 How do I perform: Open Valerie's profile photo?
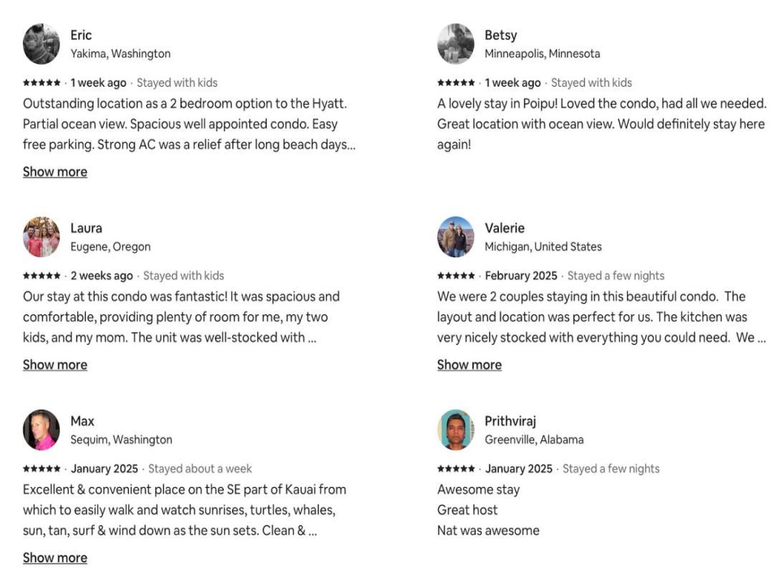(x=456, y=237)
